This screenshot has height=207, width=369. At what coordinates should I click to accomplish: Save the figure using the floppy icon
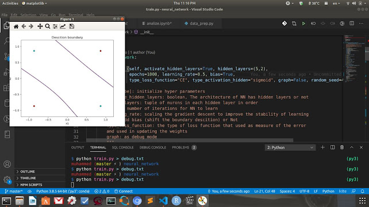[x=71, y=26]
